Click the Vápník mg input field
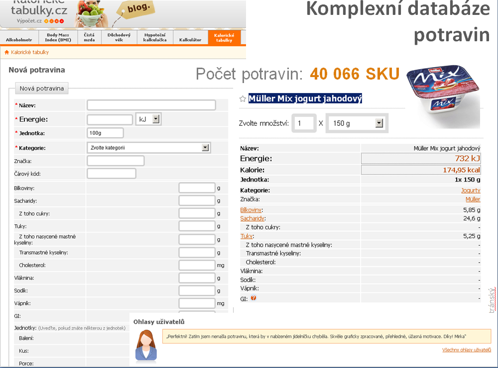498x368 pixels. tap(197, 303)
